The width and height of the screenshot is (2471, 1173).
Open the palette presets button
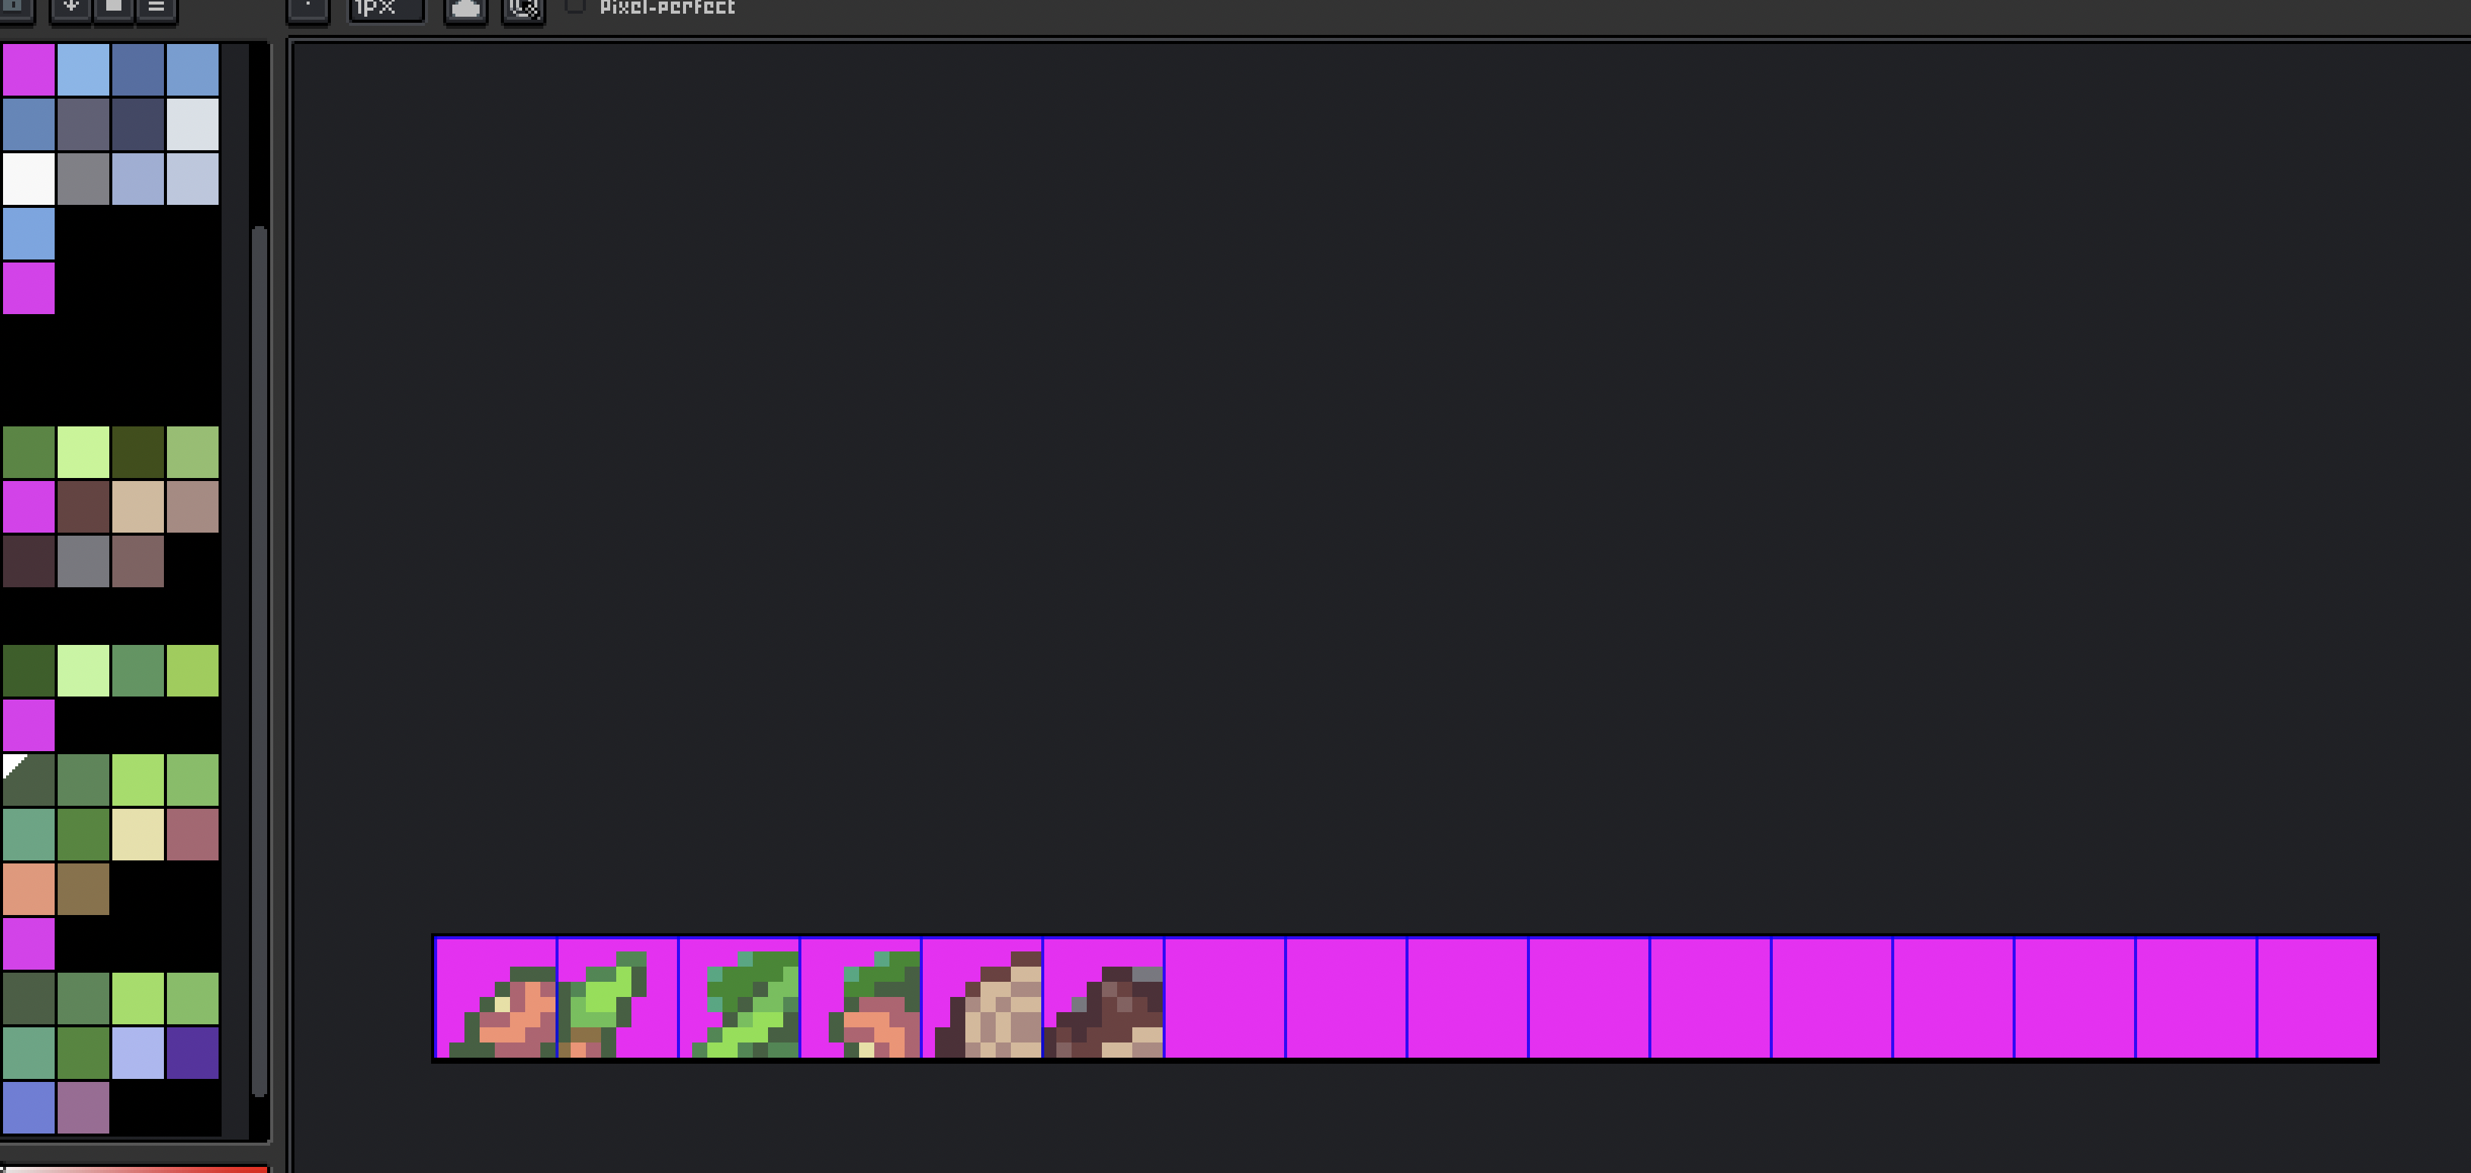pos(114,8)
